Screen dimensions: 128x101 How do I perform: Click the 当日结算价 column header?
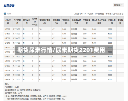pyautogui.click(x=17, y=22)
